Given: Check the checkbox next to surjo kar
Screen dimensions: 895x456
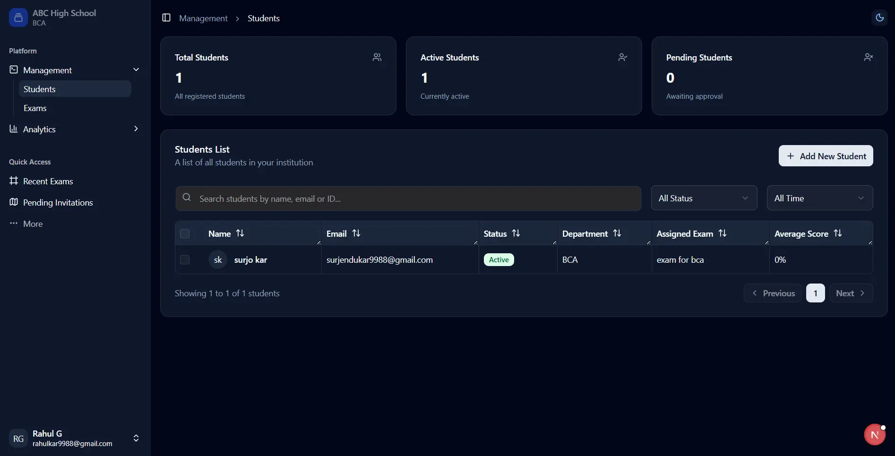Looking at the screenshot, I should coord(185,259).
